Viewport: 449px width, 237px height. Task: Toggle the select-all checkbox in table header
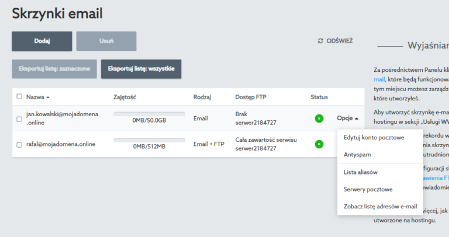(x=19, y=96)
